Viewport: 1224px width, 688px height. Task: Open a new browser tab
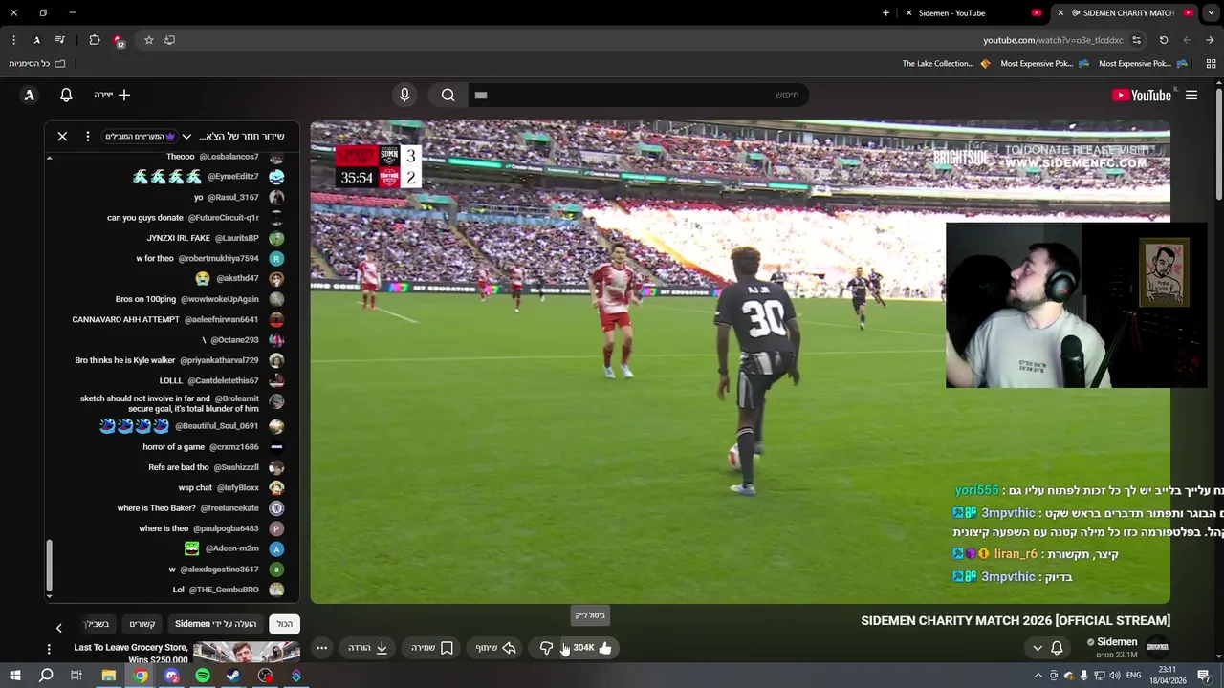885,13
